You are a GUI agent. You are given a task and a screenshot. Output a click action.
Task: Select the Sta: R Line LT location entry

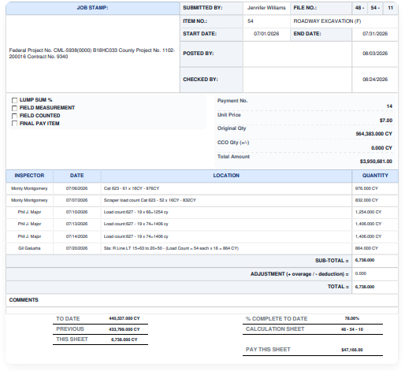[x=171, y=248]
